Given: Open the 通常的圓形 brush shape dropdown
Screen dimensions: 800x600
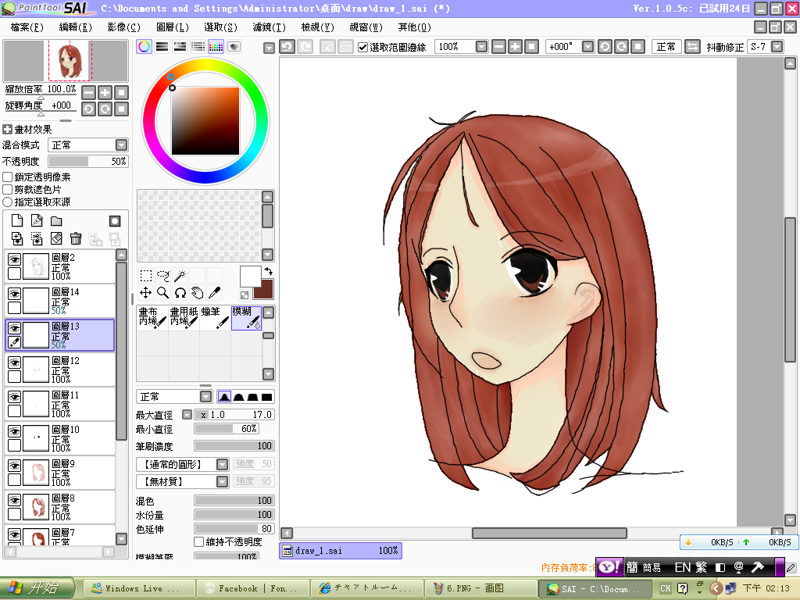Looking at the screenshot, I should (222, 464).
